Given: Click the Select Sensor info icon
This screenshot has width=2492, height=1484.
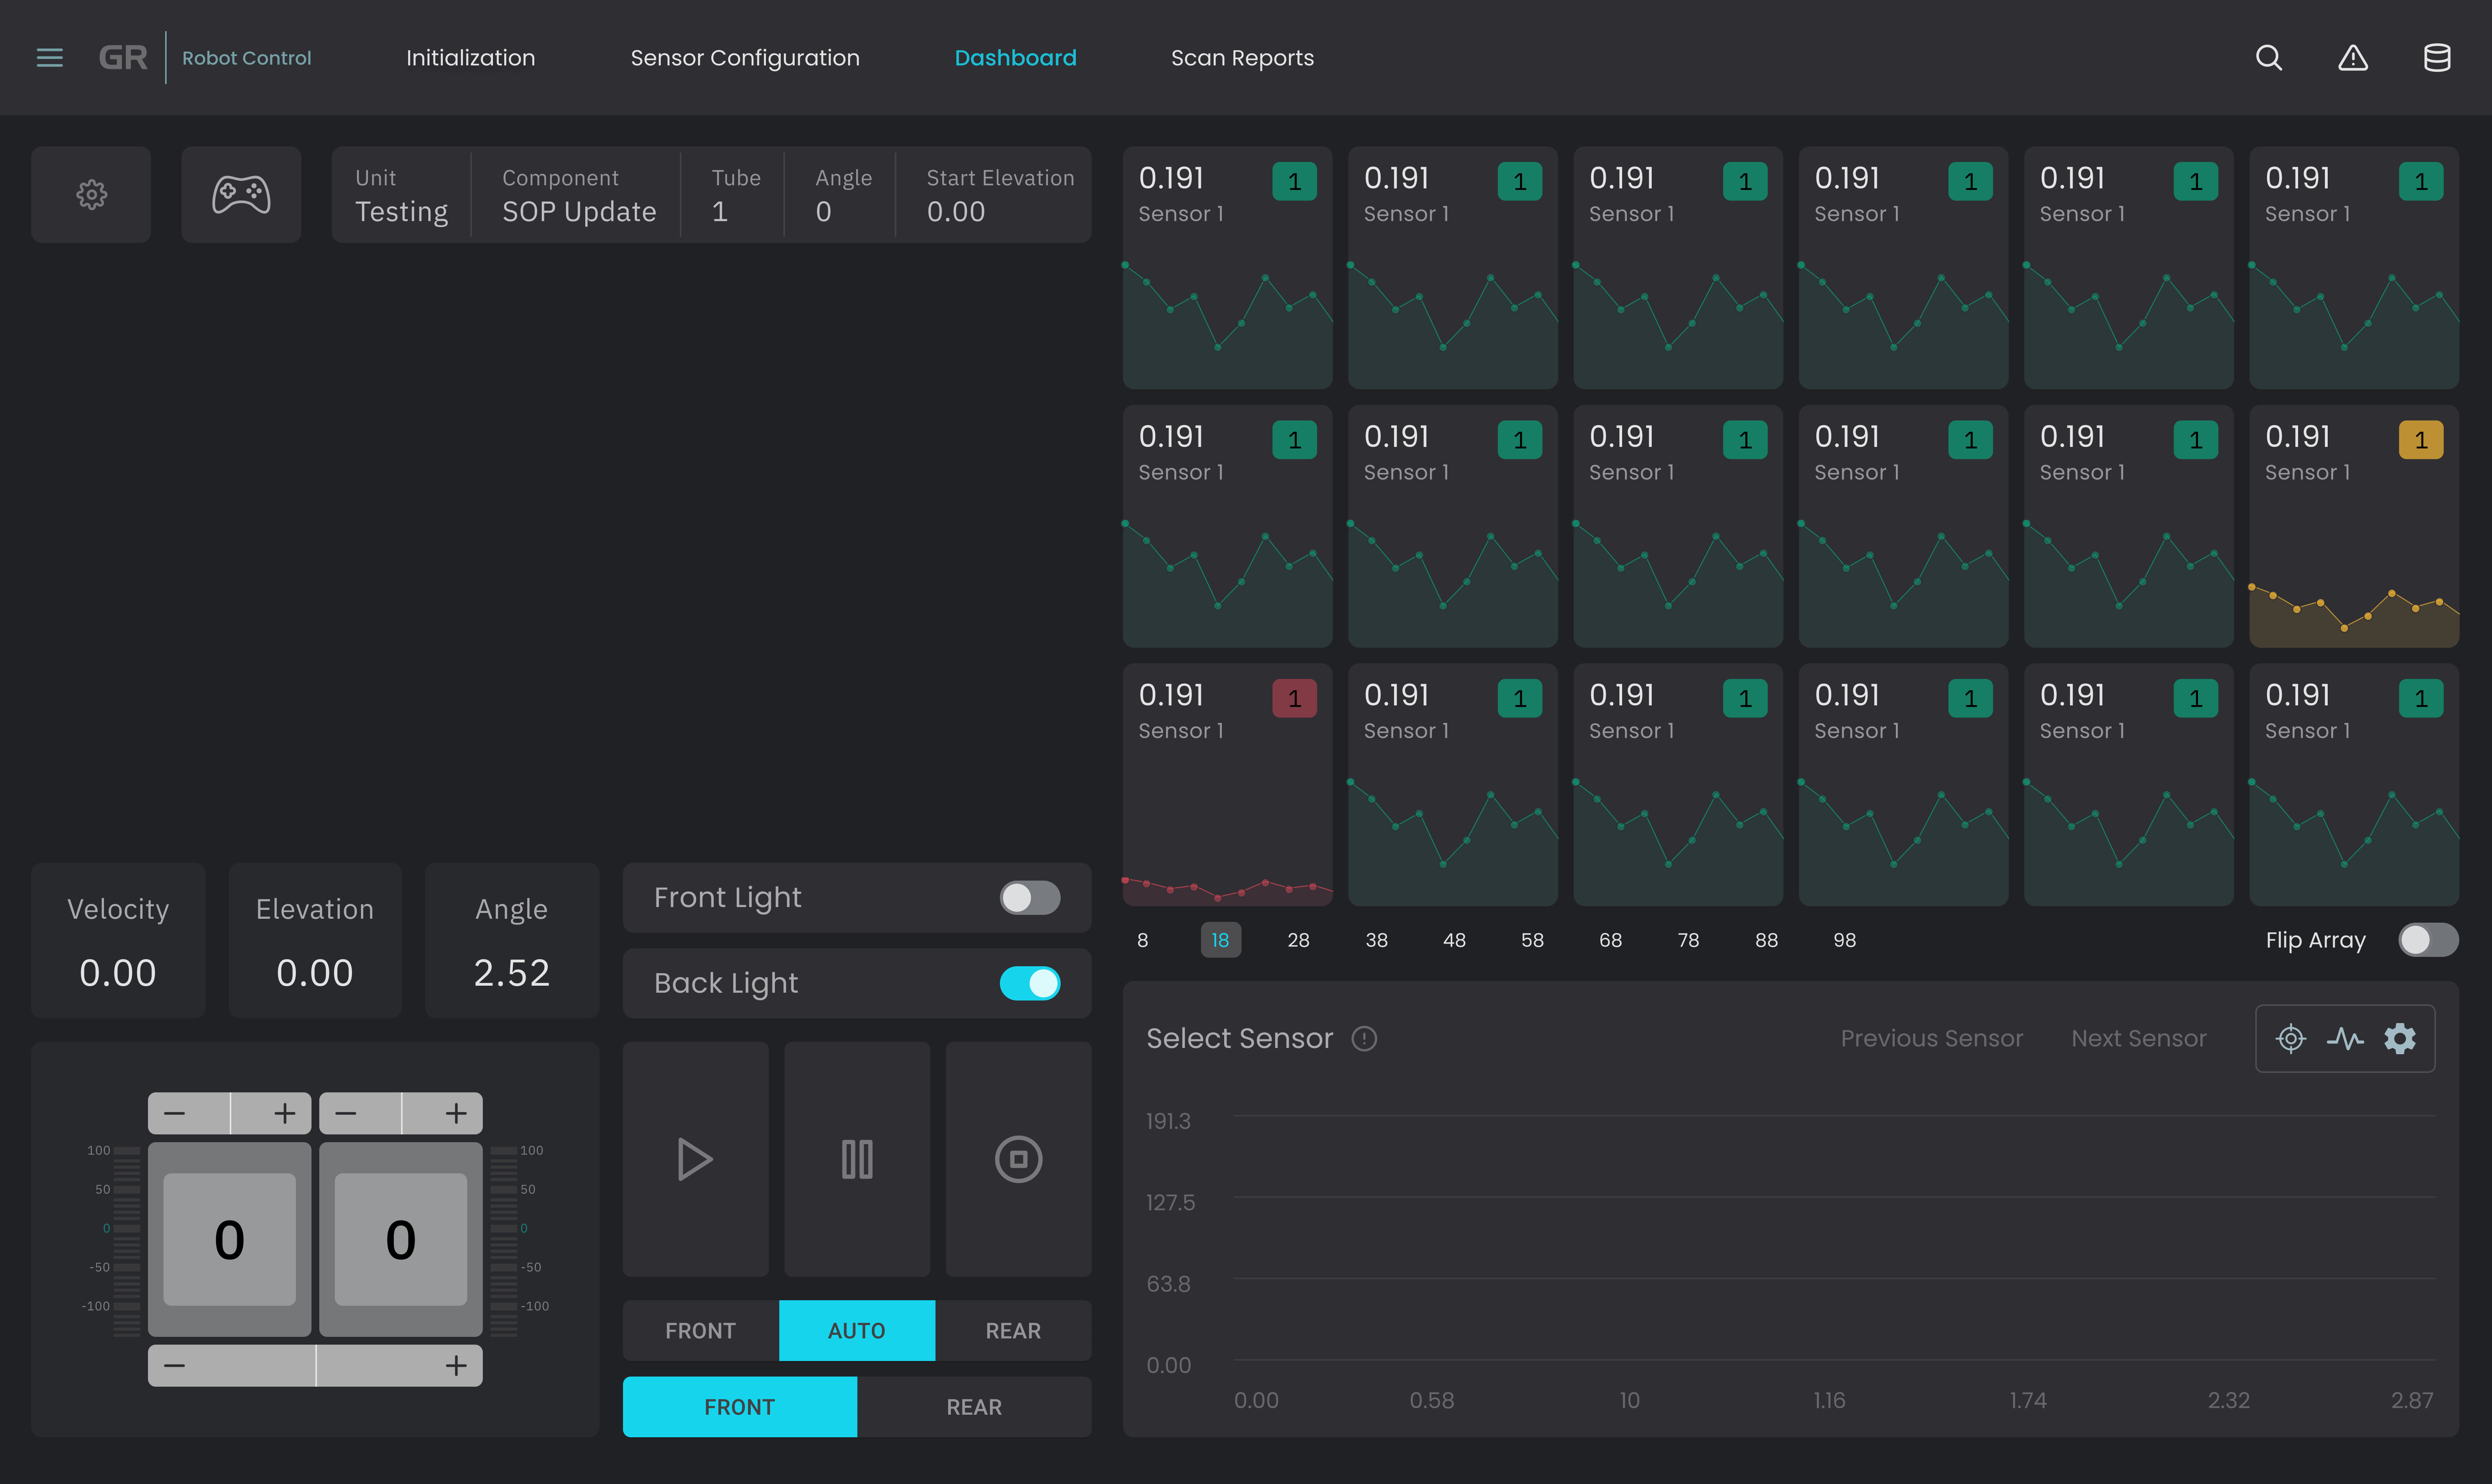Looking at the screenshot, I should pyautogui.click(x=1364, y=1039).
